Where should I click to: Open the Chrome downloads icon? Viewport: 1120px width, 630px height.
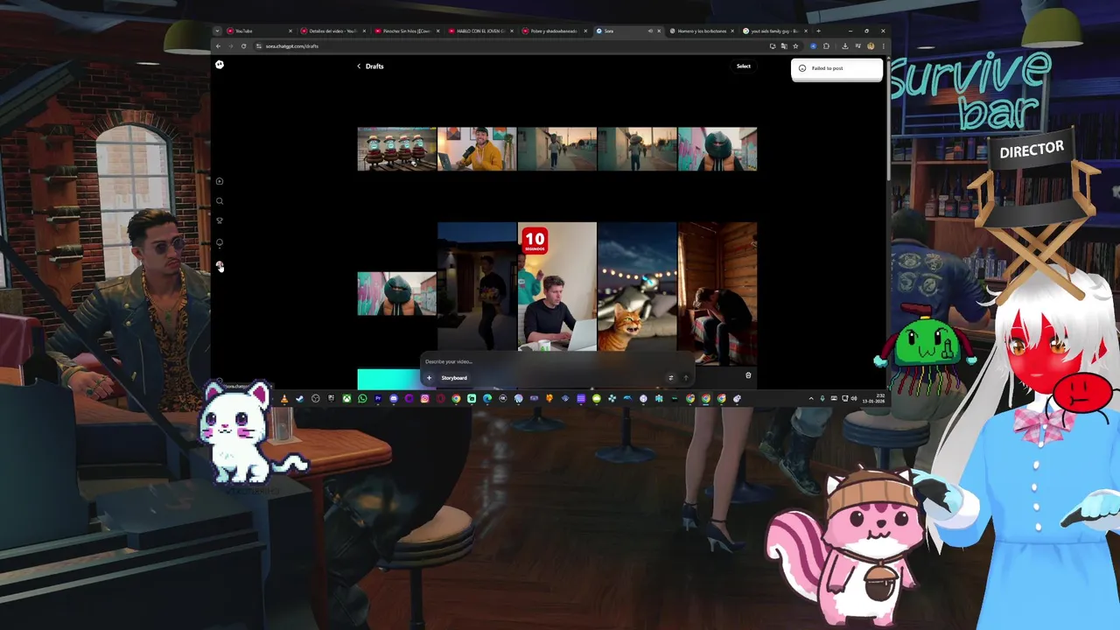tap(845, 45)
